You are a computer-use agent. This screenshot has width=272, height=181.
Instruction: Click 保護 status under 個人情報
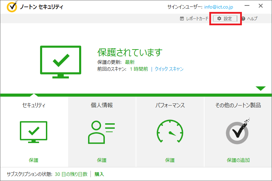pyautogui.click(x=102, y=160)
